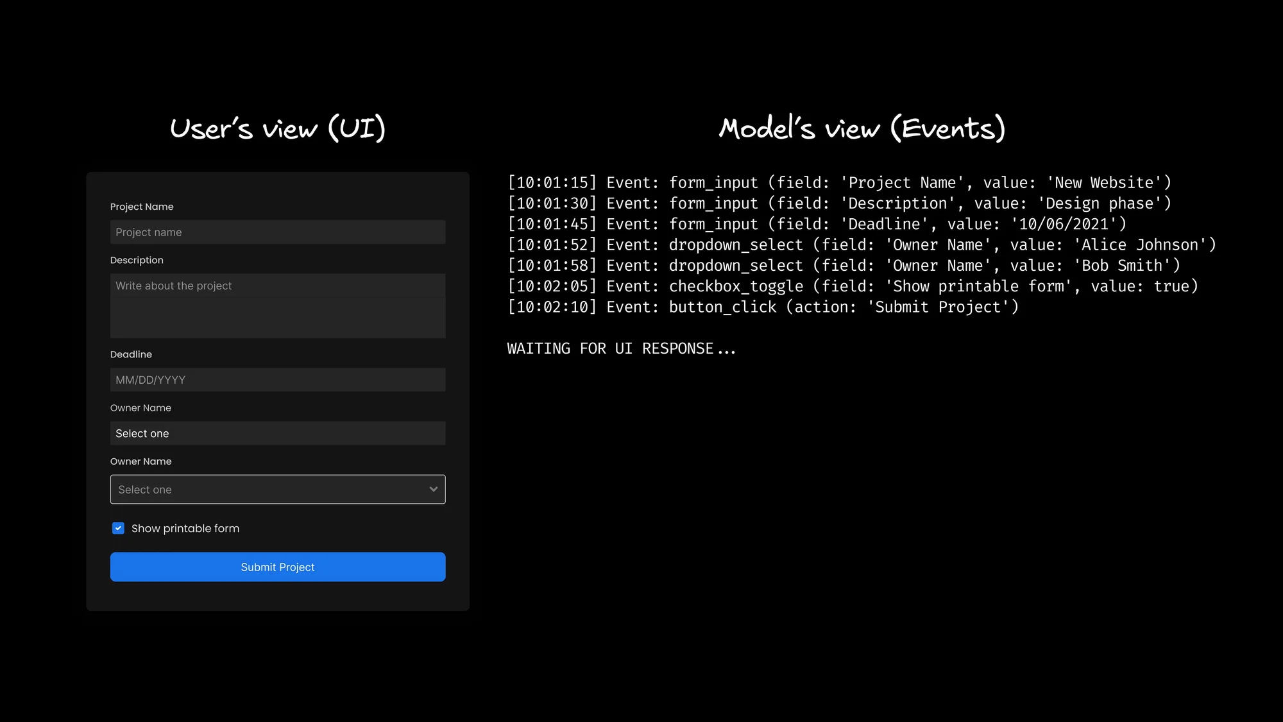Click the chevron arrow in Owner dropdown

point(434,490)
